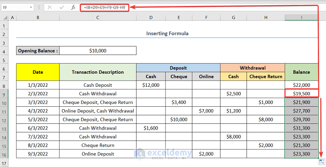Select the $31,300 balance cell

302,128
